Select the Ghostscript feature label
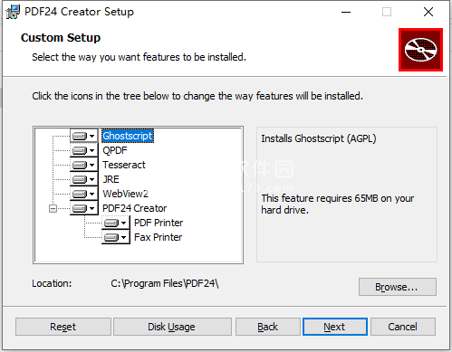This screenshot has height=352, width=452. pyautogui.click(x=128, y=136)
